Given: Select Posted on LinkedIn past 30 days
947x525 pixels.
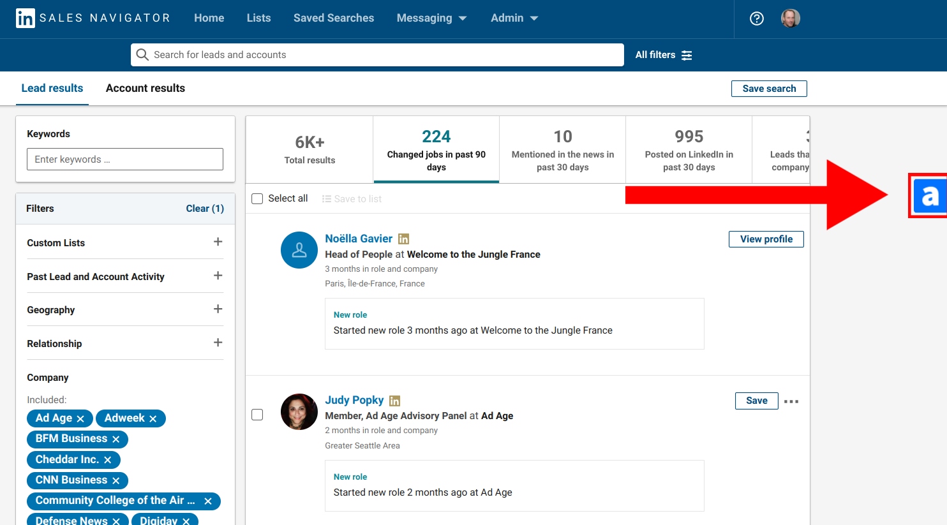Looking at the screenshot, I should 689,150.
